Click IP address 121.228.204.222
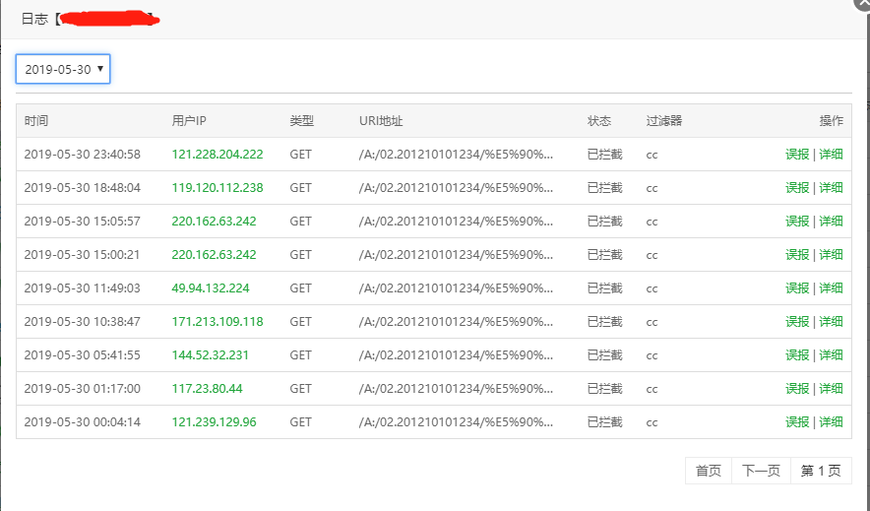The image size is (870, 511). [217, 154]
